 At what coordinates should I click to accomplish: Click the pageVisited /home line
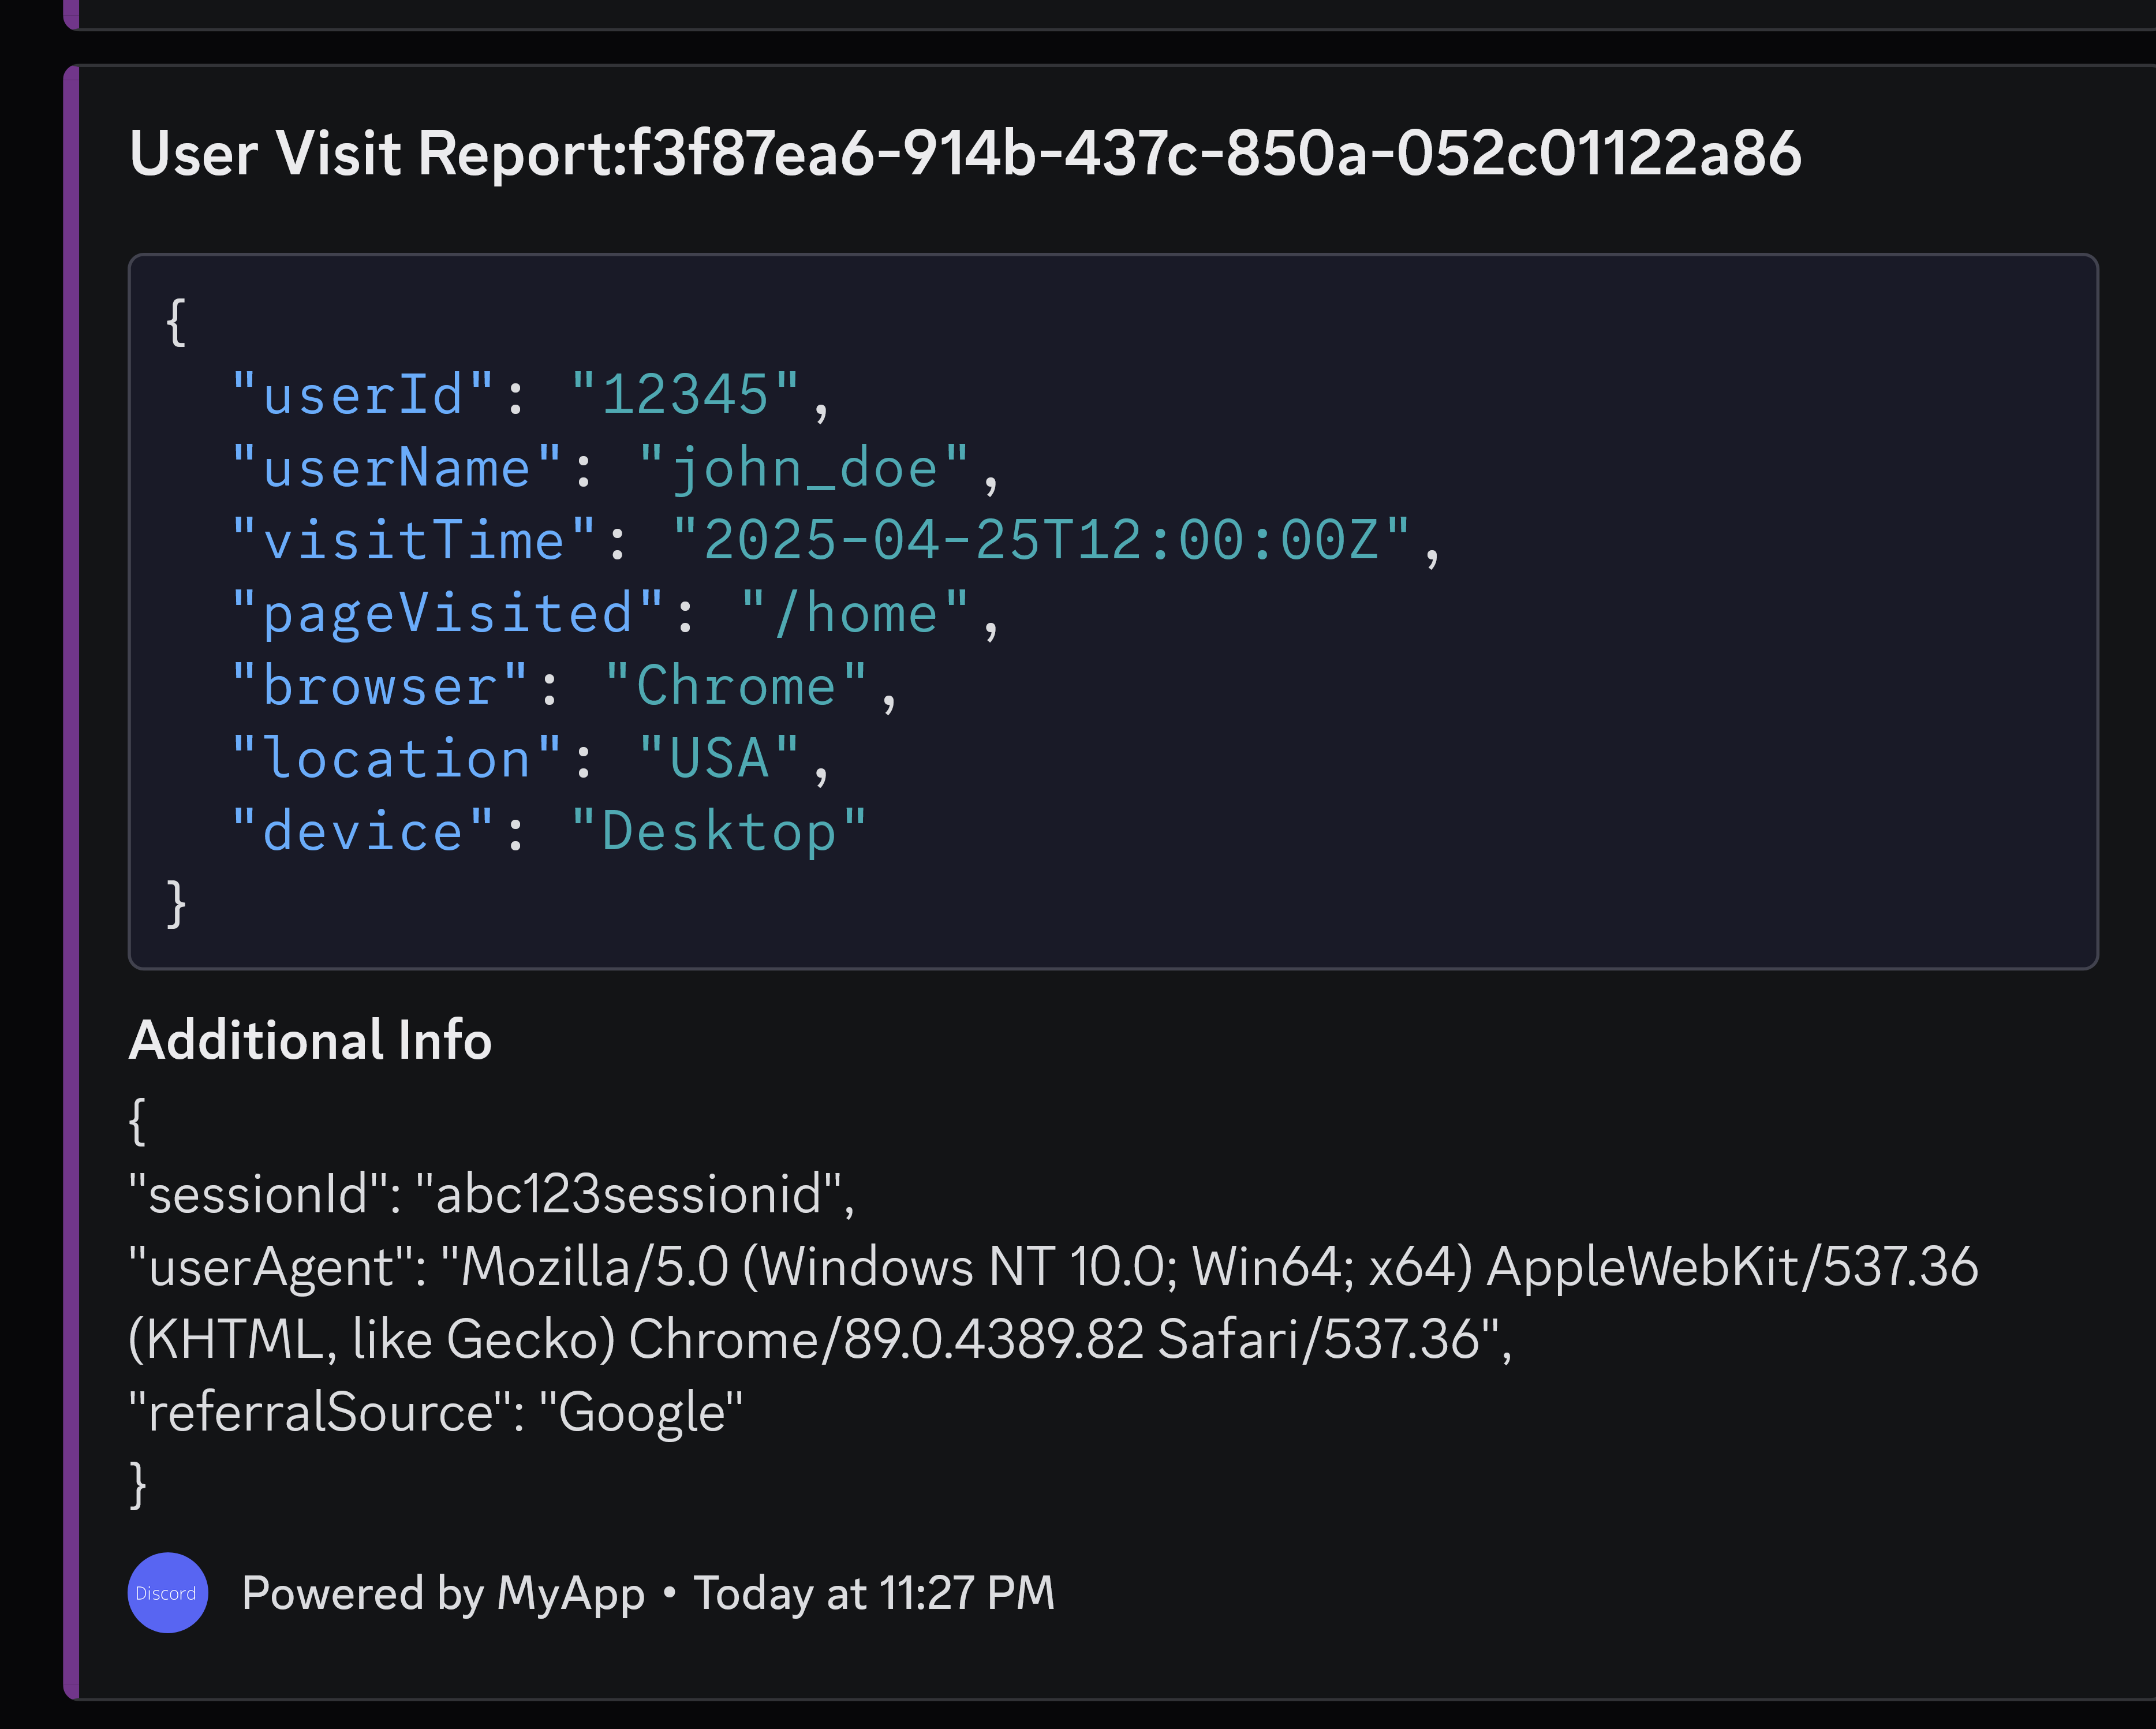point(615,613)
